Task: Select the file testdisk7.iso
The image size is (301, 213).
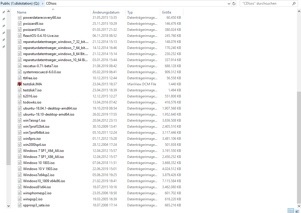Action: tap(32, 90)
